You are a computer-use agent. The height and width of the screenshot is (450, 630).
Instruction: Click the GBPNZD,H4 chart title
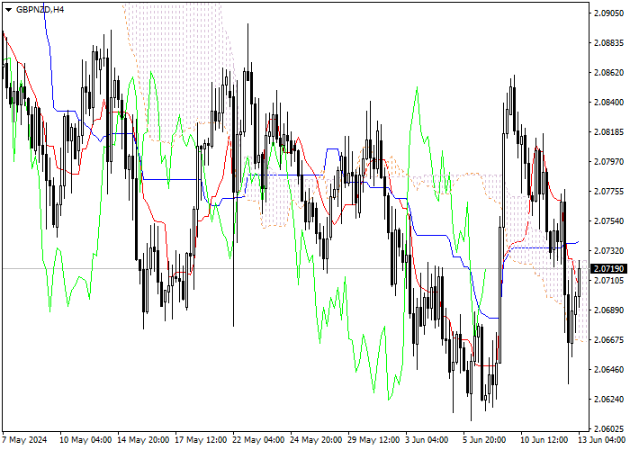coord(40,9)
